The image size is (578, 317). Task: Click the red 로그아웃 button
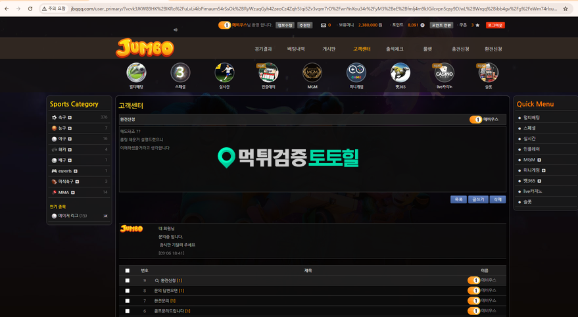[495, 25]
